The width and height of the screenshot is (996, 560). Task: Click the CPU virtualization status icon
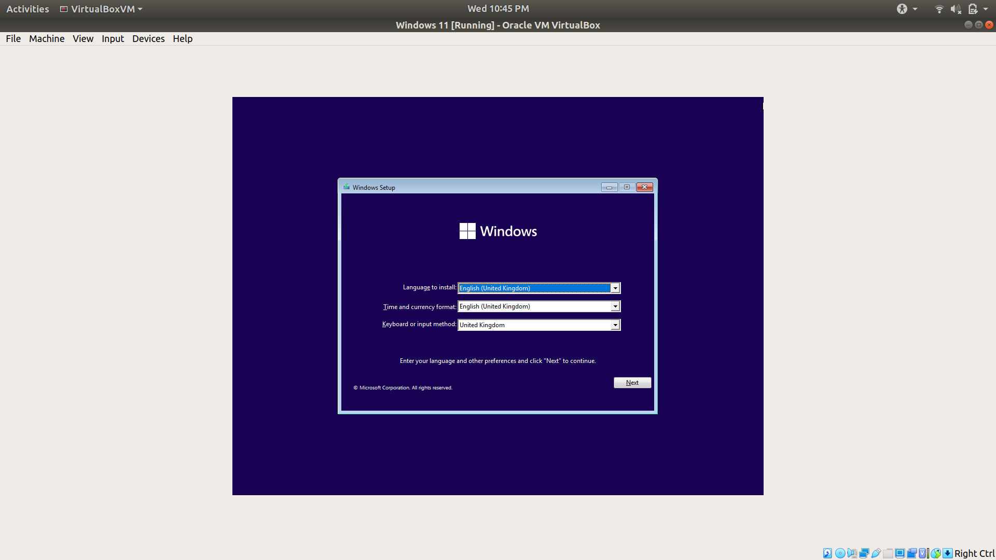(x=922, y=553)
